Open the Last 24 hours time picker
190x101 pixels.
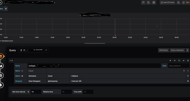click(x=168, y=2)
